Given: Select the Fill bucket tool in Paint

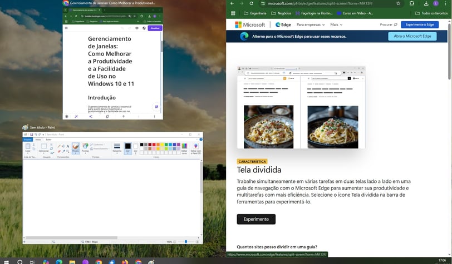Looking at the screenshot, I should tap(63, 146).
